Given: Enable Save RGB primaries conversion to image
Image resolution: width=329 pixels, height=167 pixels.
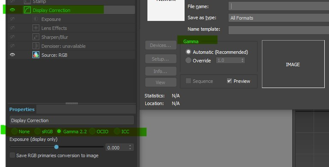Looking at the screenshot, I should coord(12,155).
